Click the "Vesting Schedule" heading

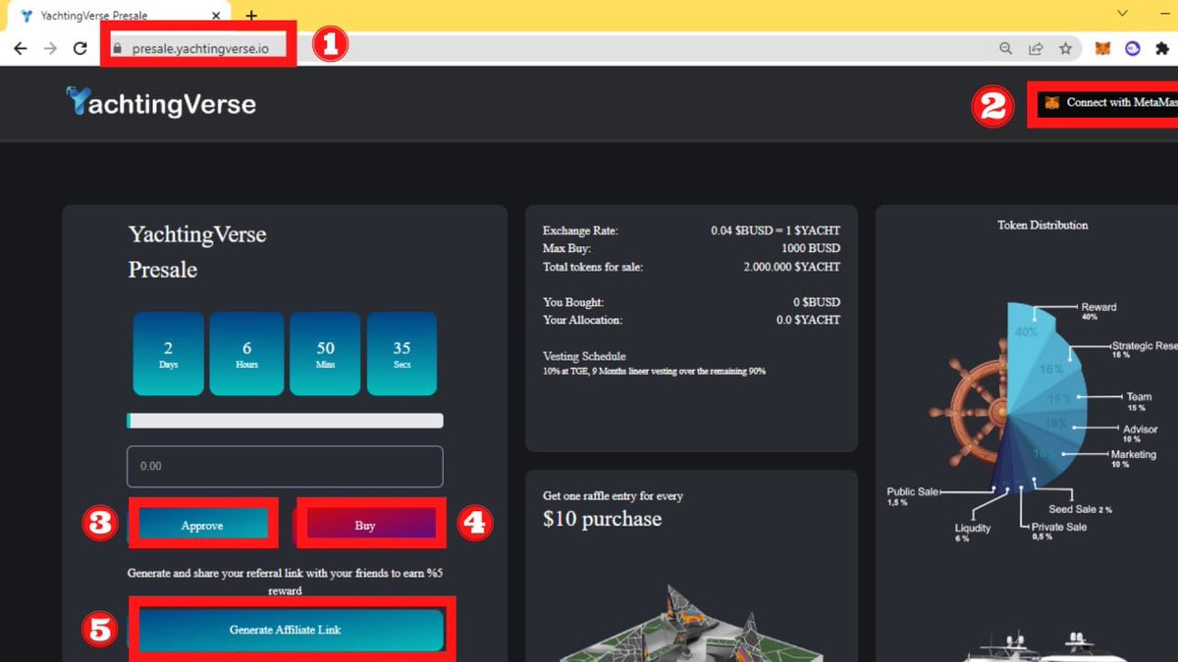[584, 356]
